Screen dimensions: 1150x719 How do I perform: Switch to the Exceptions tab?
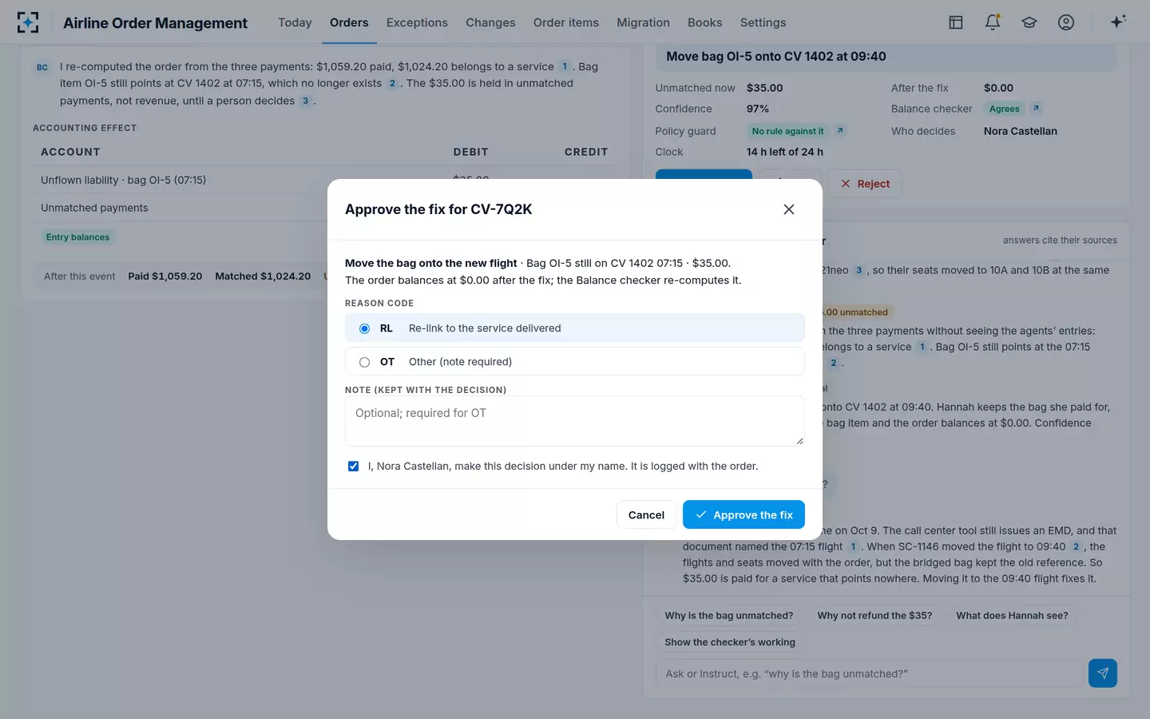coord(417,22)
